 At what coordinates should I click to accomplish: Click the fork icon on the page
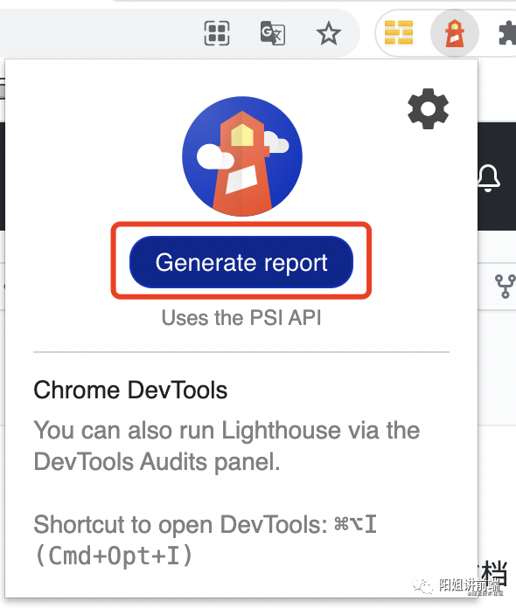click(x=506, y=286)
